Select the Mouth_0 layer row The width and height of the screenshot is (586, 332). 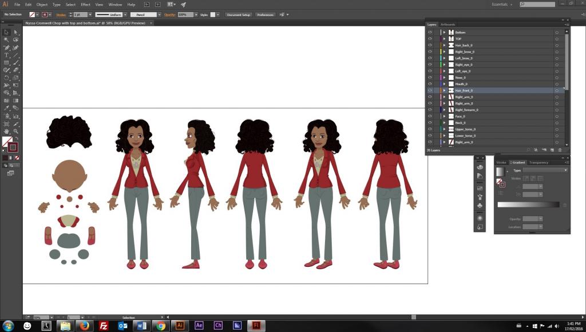(x=496, y=84)
